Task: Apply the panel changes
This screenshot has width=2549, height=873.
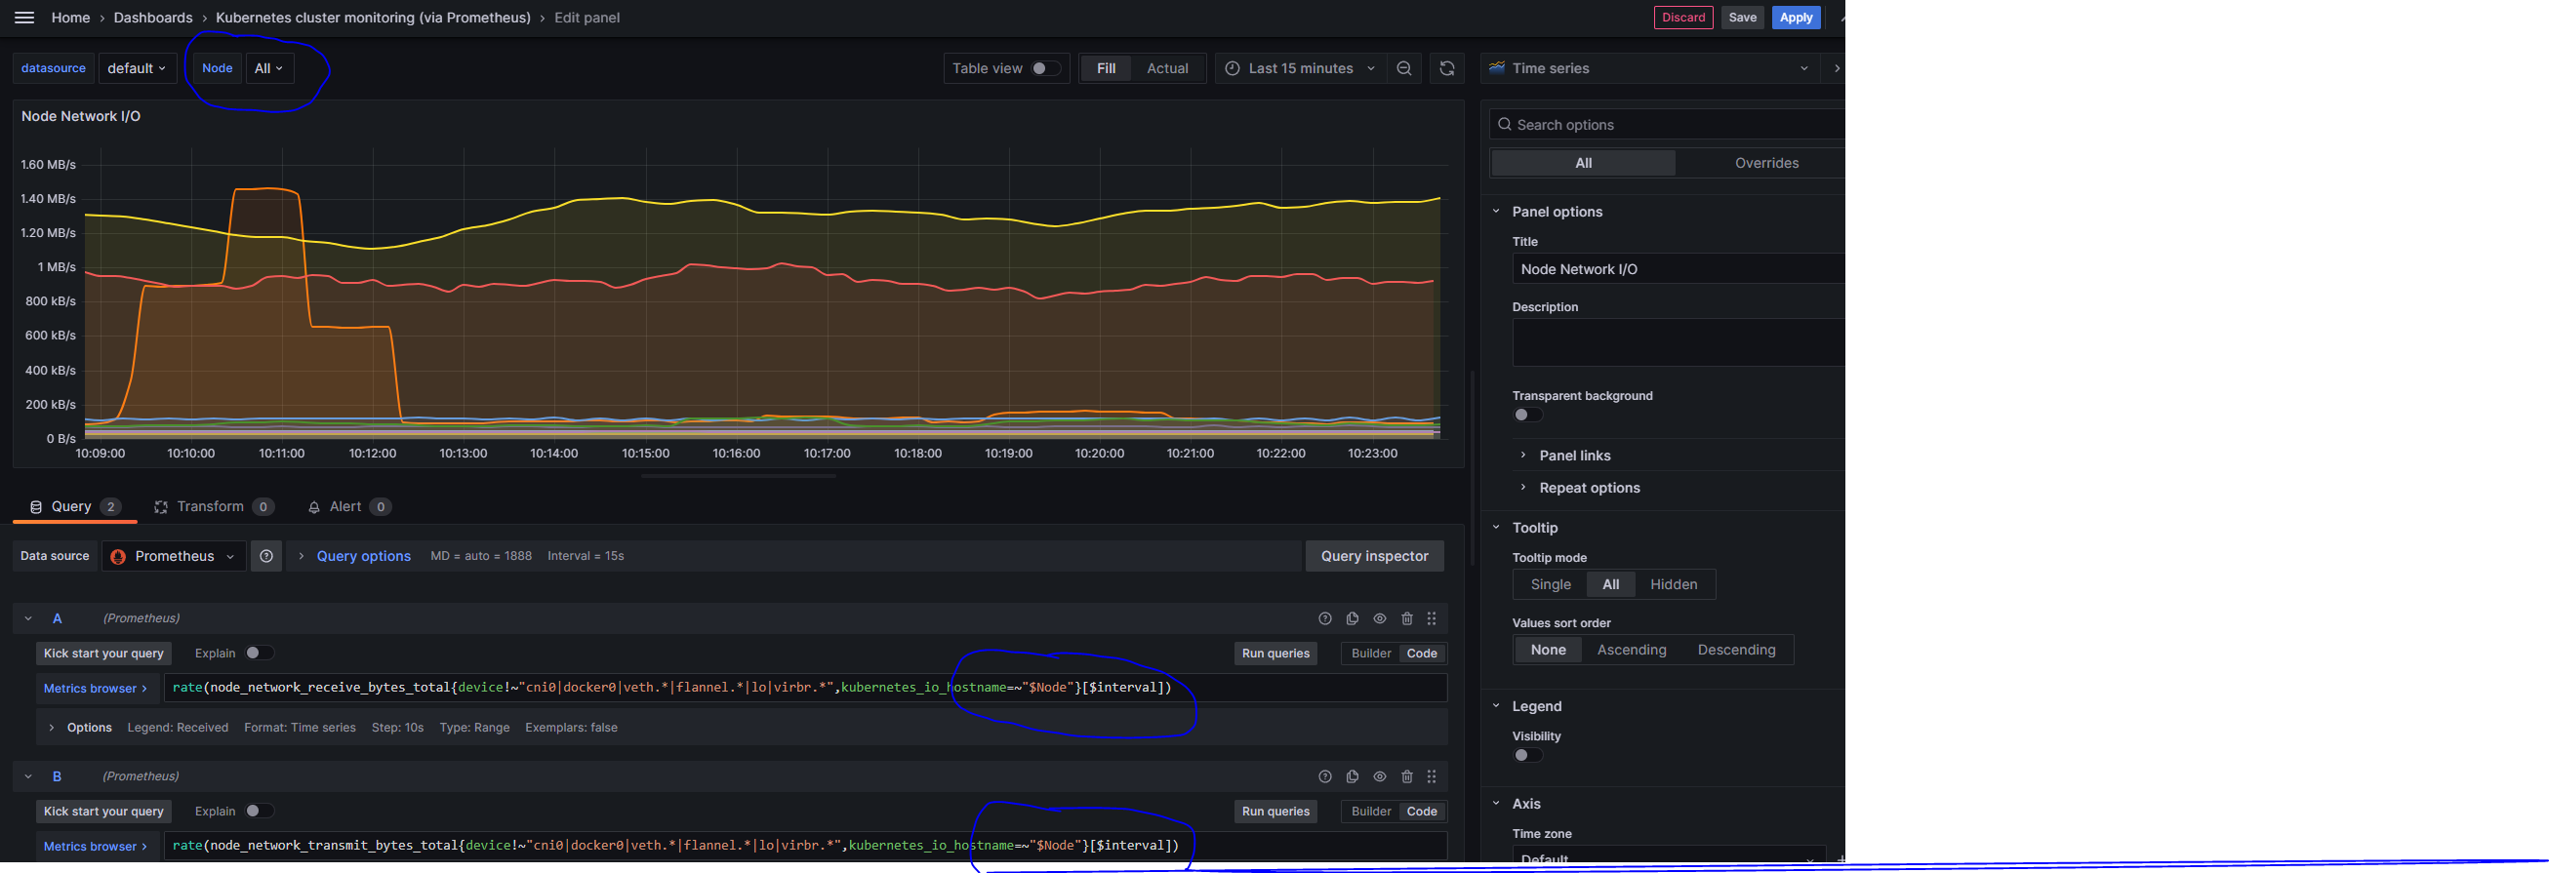Action: coord(1795,18)
